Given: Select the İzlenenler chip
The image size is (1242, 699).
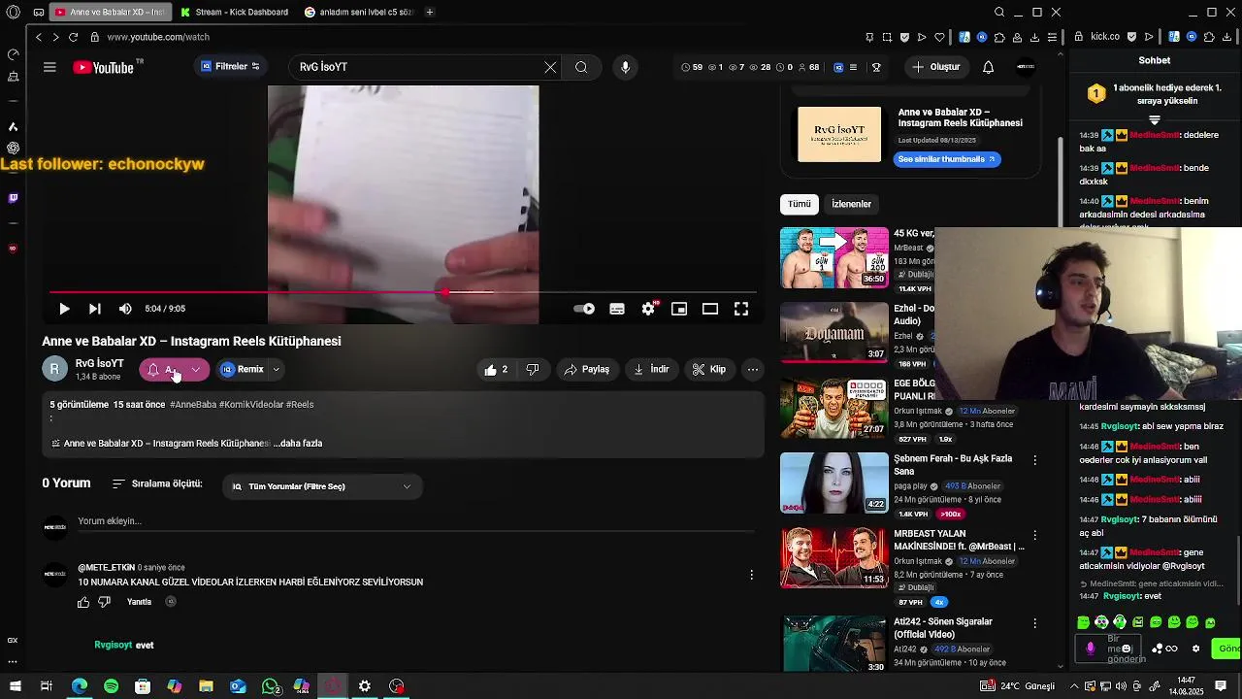Looking at the screenshot, I should (x=851, y=204).
